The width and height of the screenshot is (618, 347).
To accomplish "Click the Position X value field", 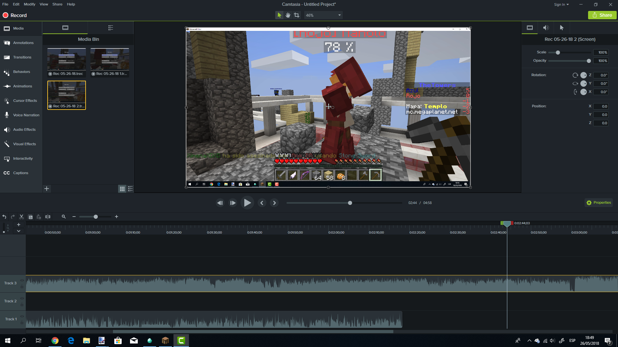I will click(601, 106).
